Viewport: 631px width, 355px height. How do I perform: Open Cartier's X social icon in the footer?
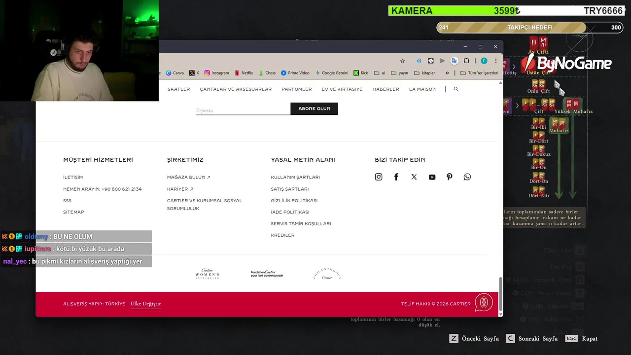tap(414, 177)
